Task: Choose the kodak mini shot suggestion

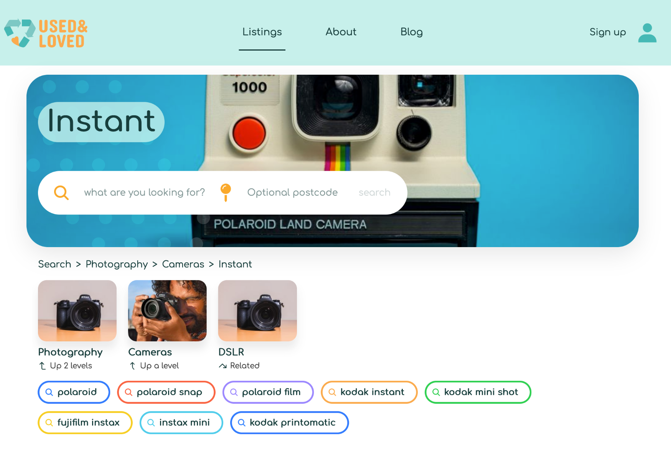Action: tap(478, 392)
